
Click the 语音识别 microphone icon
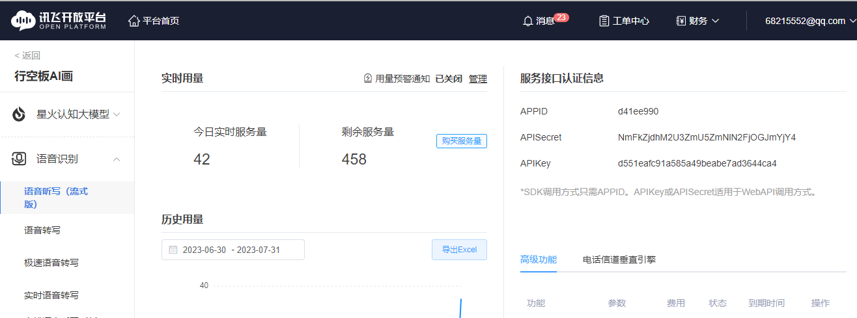pyautogui.click(x=20, y=159)
